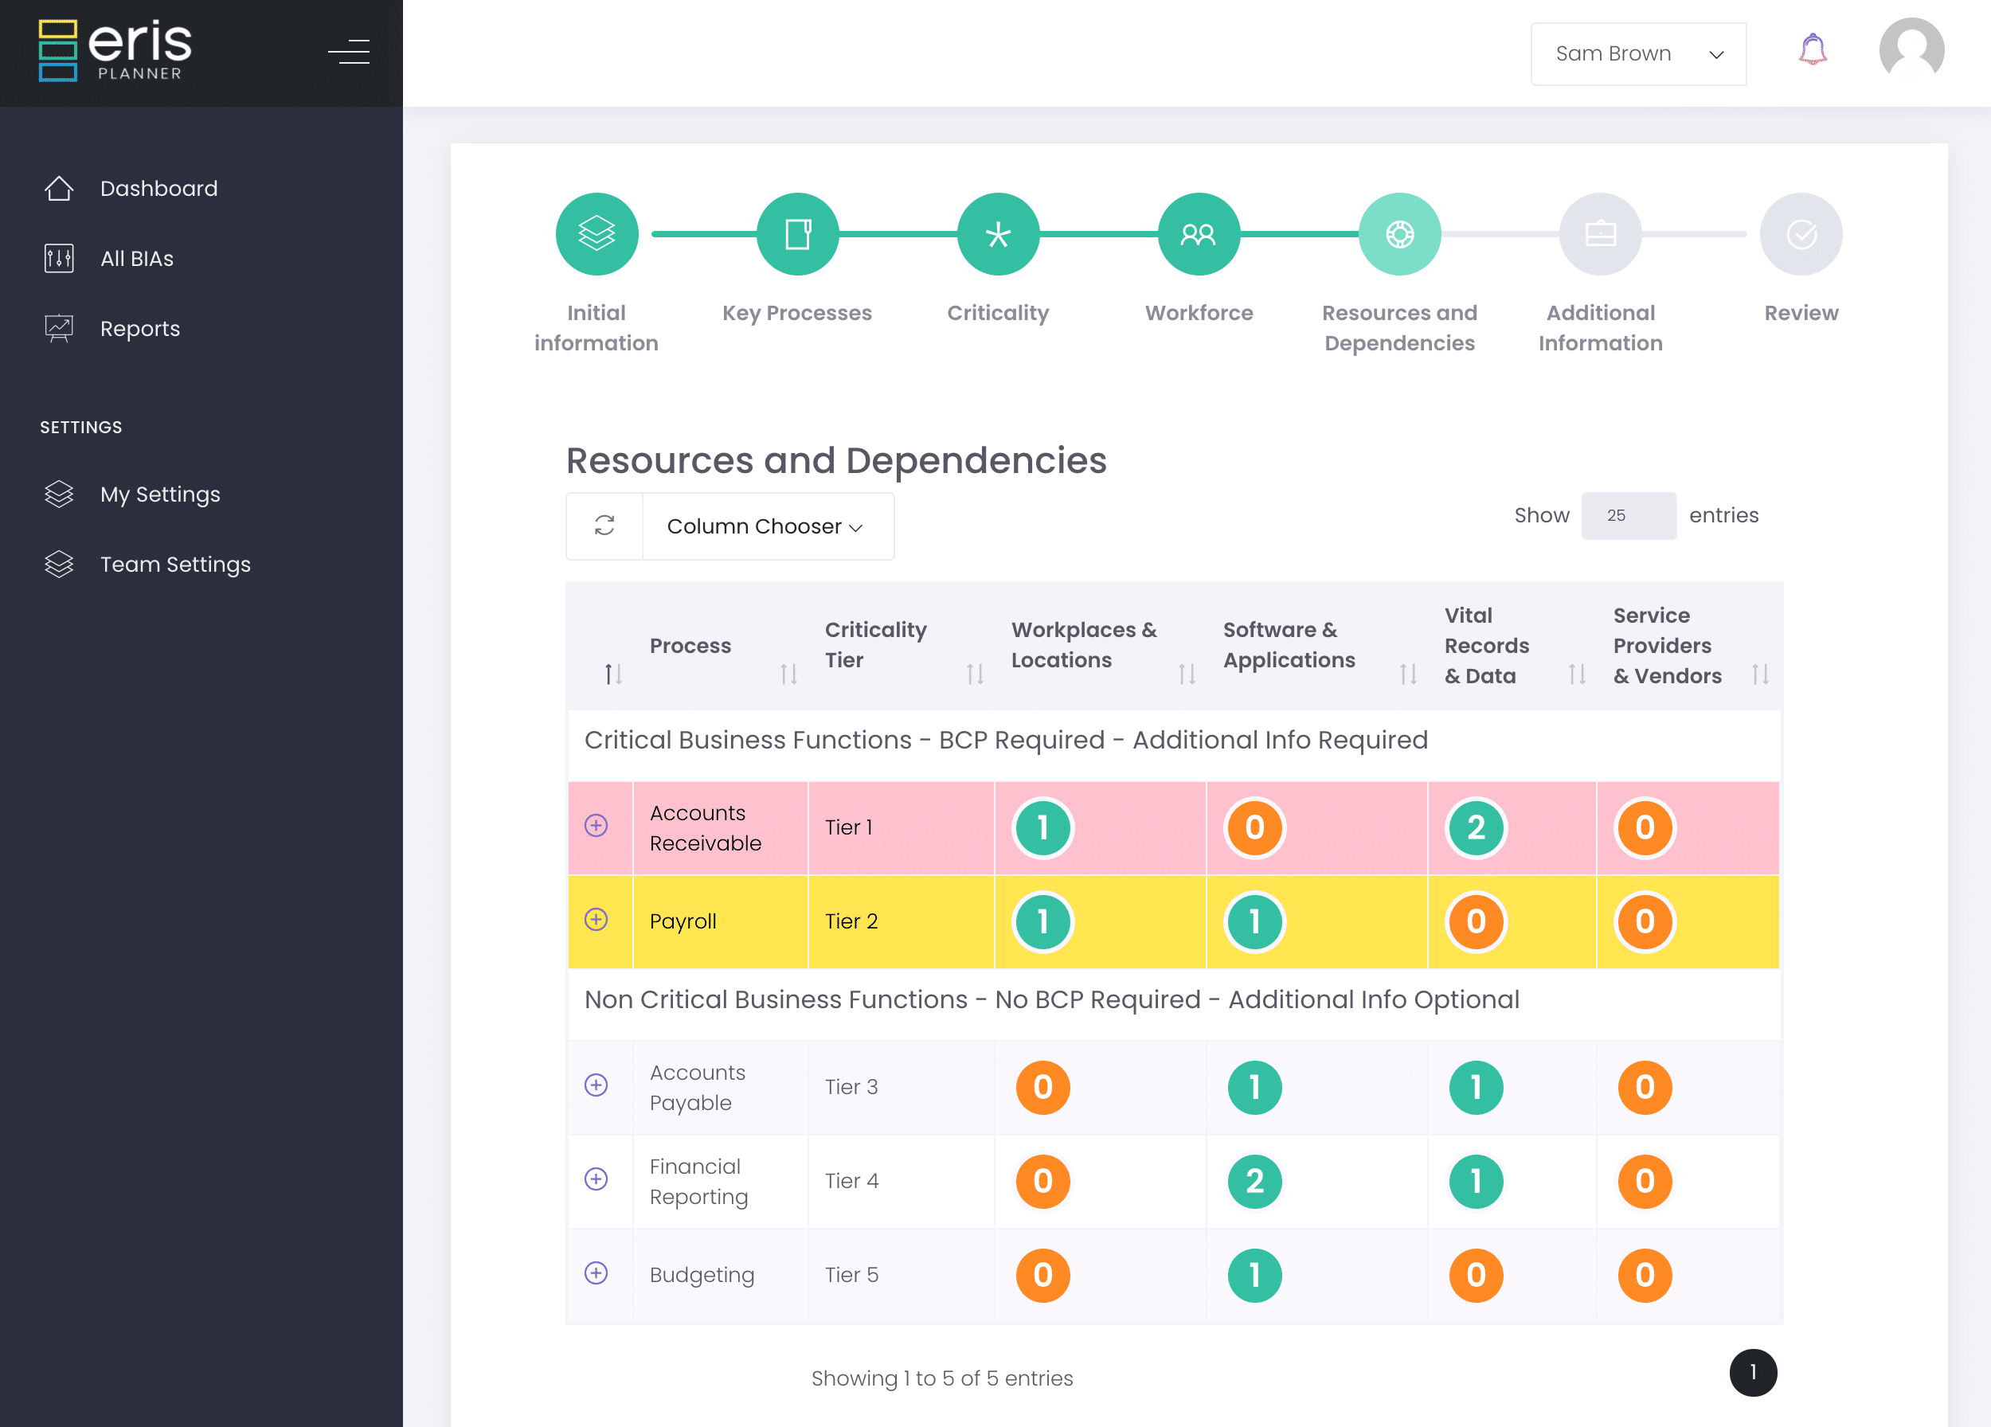Expand the Budgeting row
Image resolution: width=1991 pixels, height=1427 pixels.
point(596,1273)
